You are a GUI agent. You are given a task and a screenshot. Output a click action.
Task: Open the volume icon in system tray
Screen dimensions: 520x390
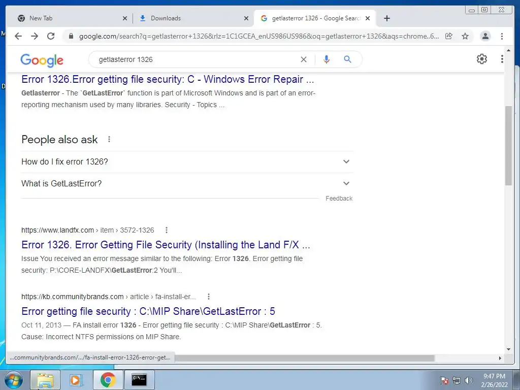[469, 380]
